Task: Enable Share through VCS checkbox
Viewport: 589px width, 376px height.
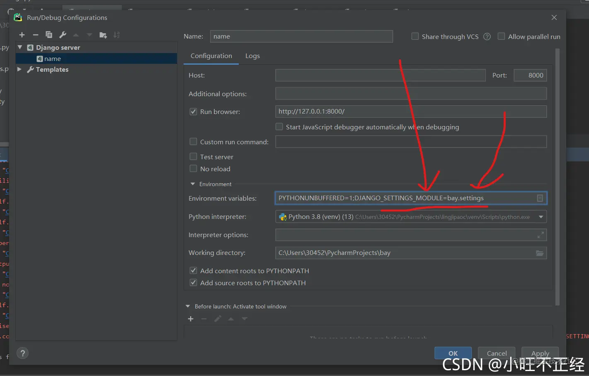Action: [x=415, y=36]
